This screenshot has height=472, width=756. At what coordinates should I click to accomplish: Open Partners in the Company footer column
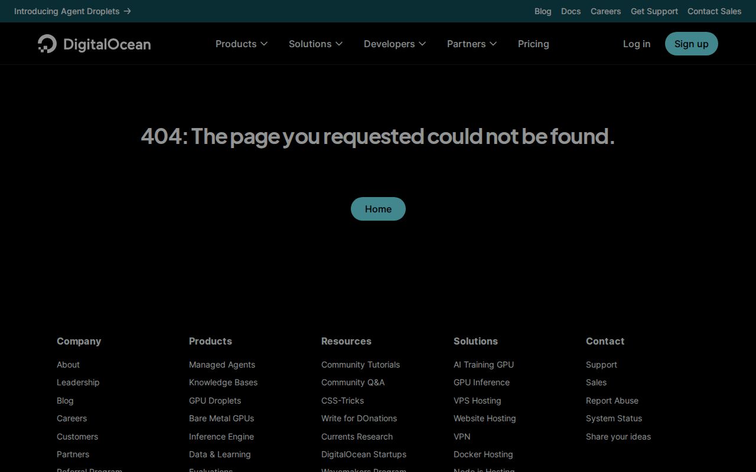(x=73, y=454)
